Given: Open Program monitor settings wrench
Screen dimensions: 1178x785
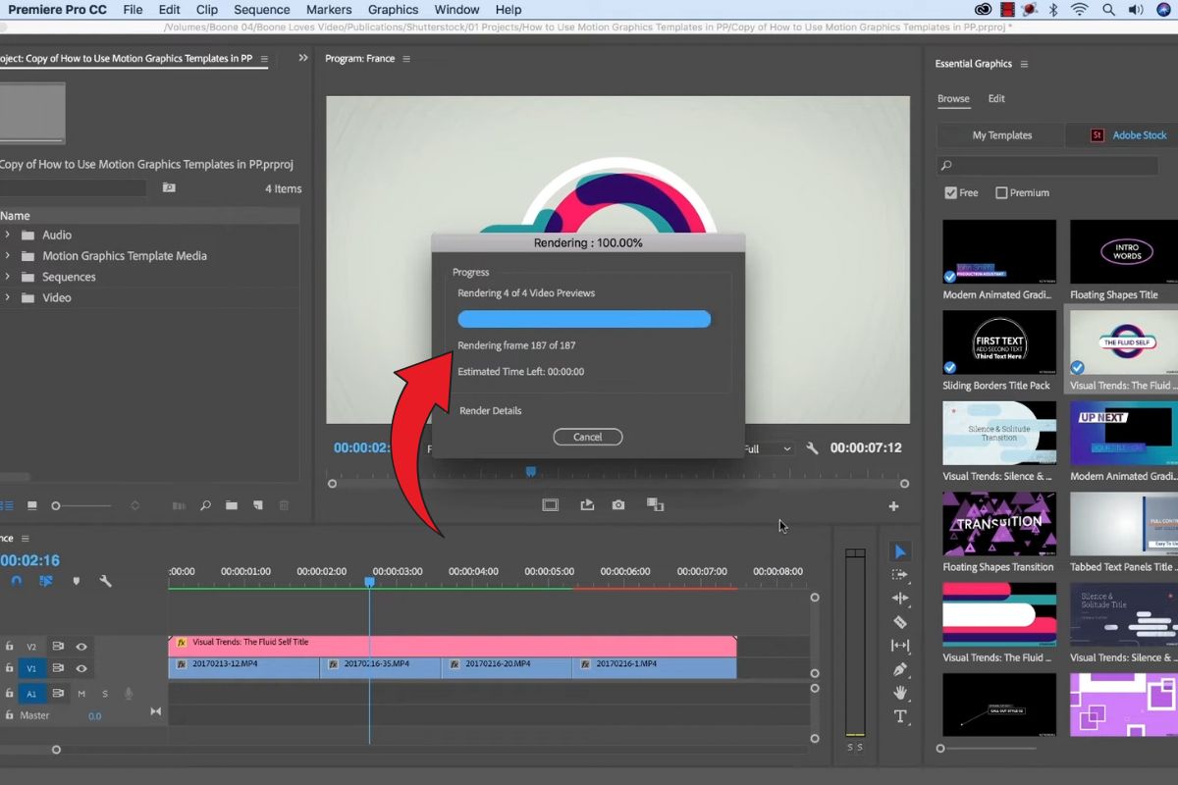Looking at the screenshot, I should pos(812,448).
